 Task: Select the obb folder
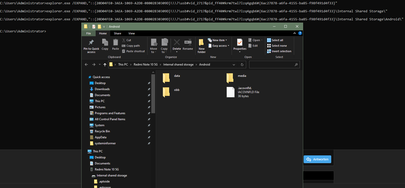click(x=166, y=92)
